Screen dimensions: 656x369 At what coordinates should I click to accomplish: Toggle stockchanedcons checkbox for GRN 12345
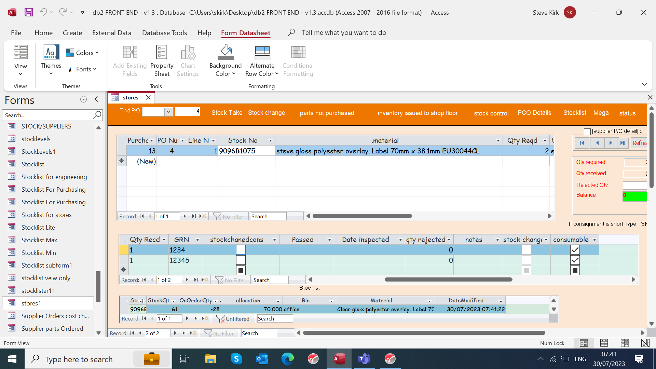(x=241, y=260)
